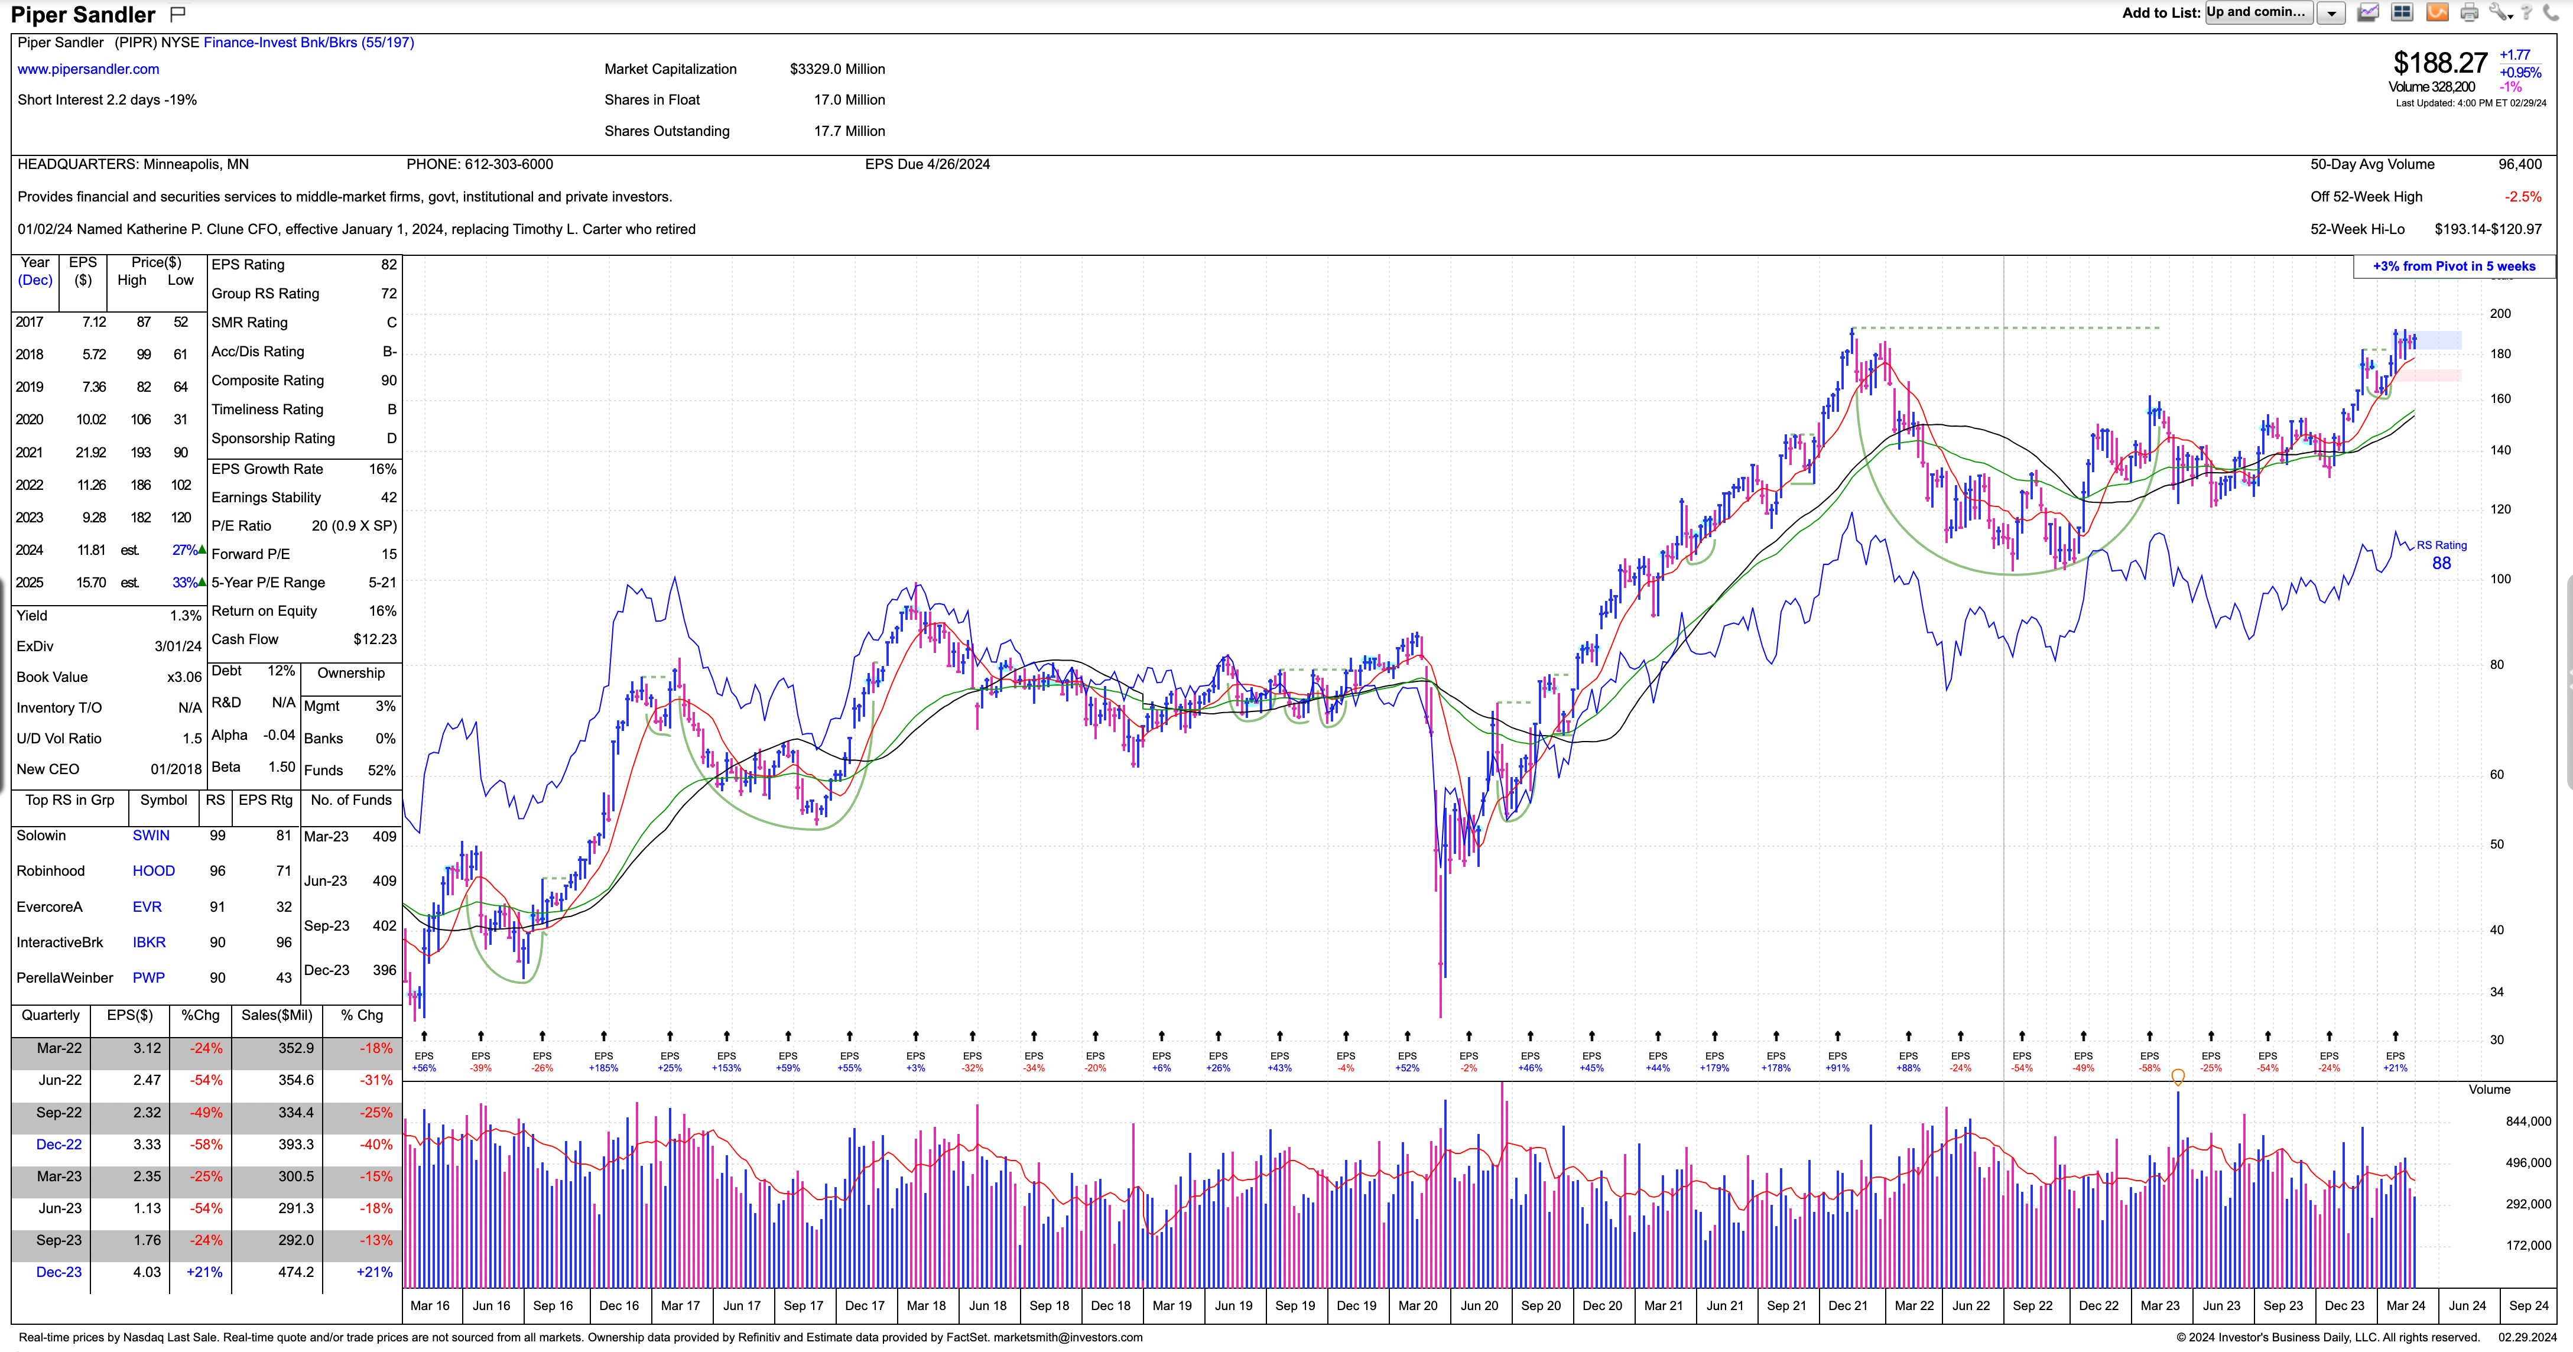Screen dimensions: 2573x1352
Task: Click the EPS +185% arrow marker
Action: (x=603, y=1035)
